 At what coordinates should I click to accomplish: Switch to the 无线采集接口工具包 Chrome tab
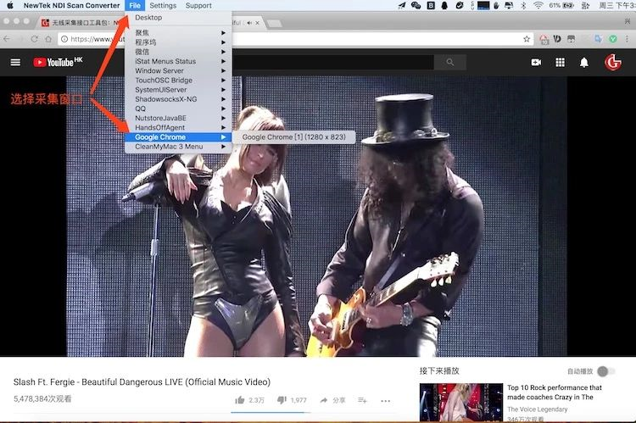(81, 23)
